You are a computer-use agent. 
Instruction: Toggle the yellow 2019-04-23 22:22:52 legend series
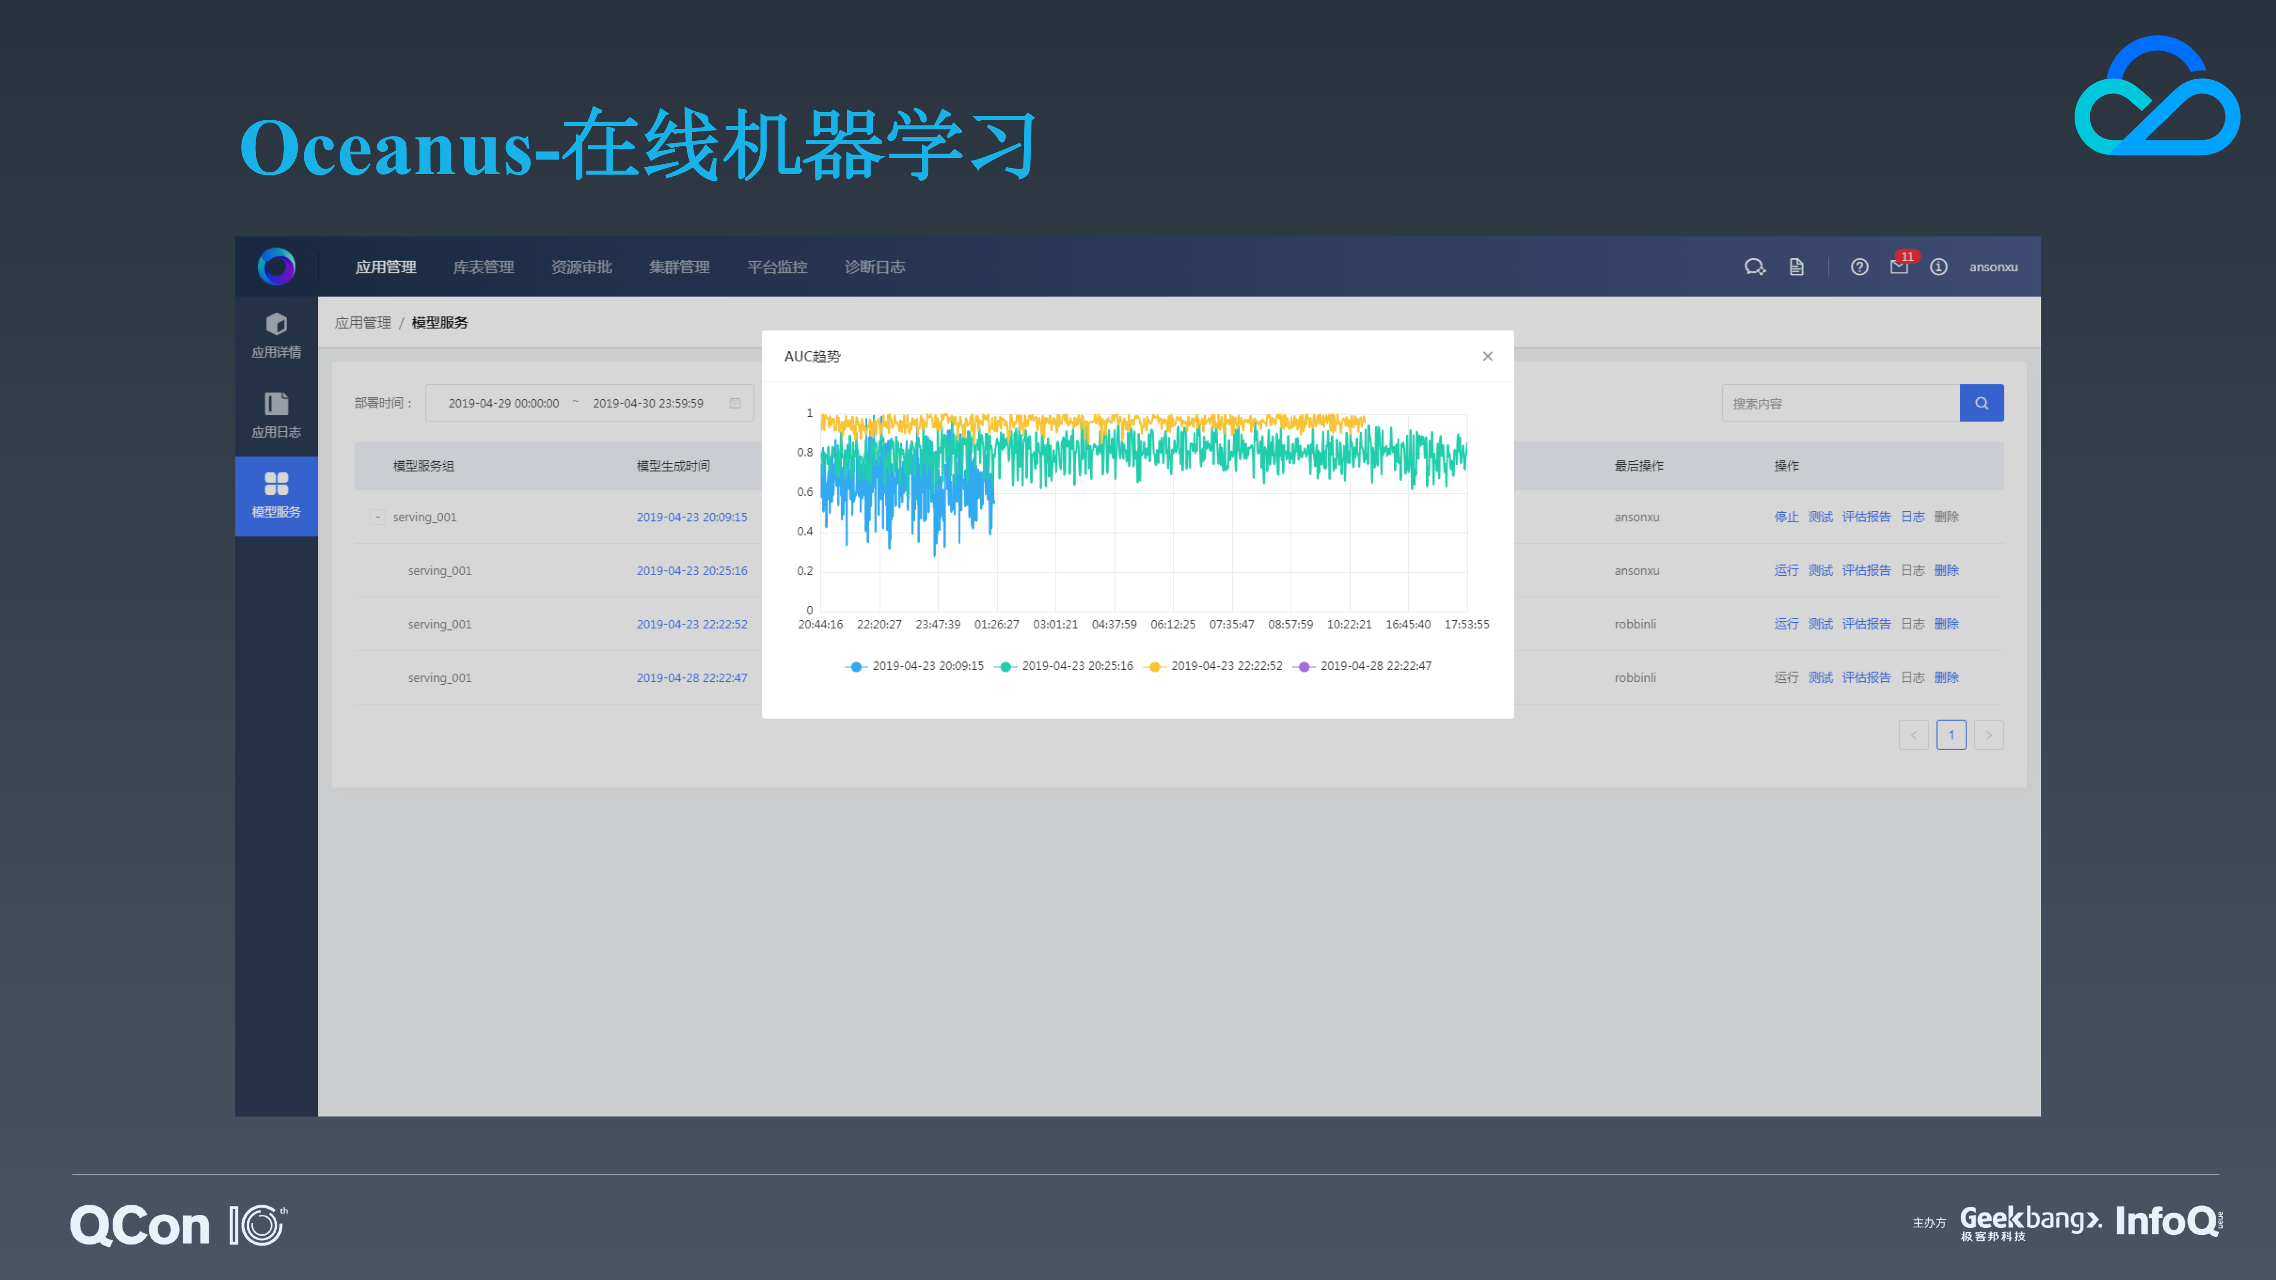click(1213, 666)
